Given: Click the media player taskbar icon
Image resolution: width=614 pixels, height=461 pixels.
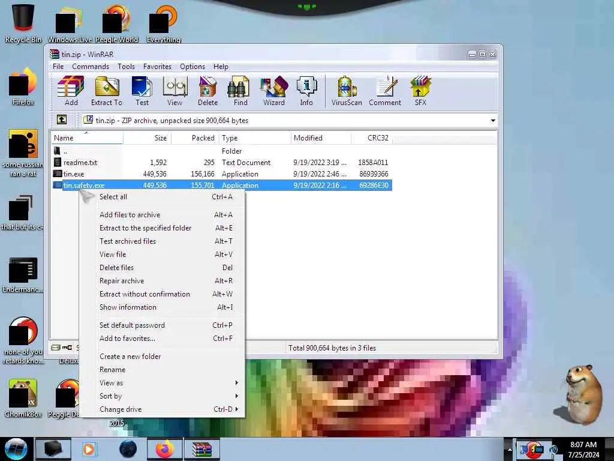Looking at the screenshot, I should (89, 449).
